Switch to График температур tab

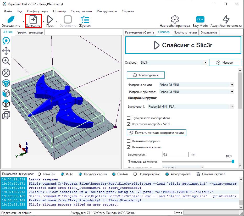pyautogui.click(x=30, y=32)
